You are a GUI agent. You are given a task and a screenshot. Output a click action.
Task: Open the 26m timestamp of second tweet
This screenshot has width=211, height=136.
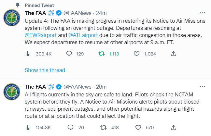102,87
